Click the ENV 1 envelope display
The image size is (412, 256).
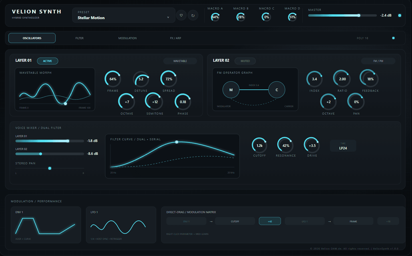tap(46, 225)
